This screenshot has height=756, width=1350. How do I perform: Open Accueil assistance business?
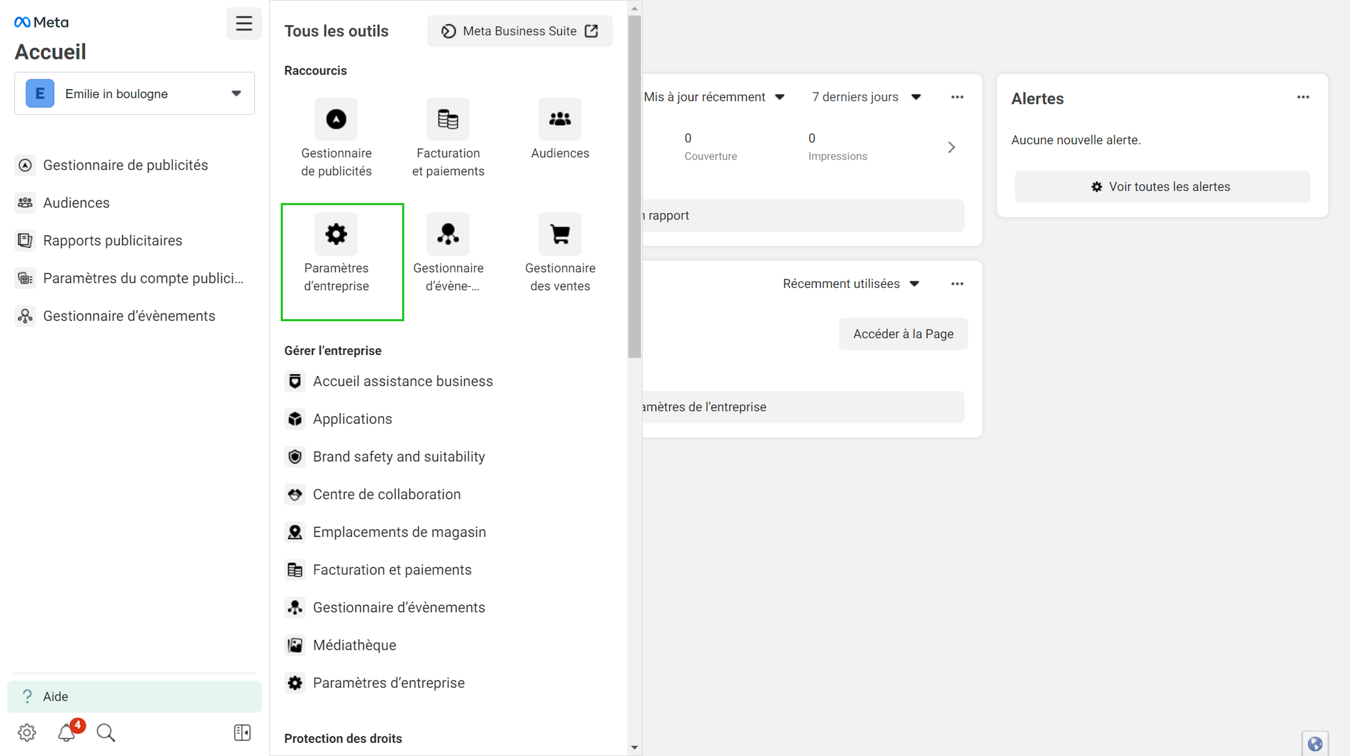(x=388, y=381)
